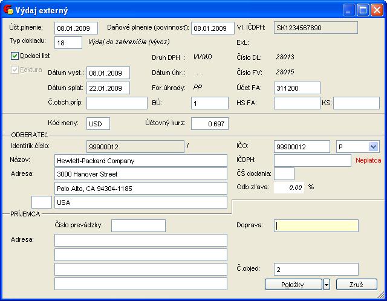This screenshot has height=301, width=387.
Task: Click the yellow Doprava input field
Action: tap(316, 226)
